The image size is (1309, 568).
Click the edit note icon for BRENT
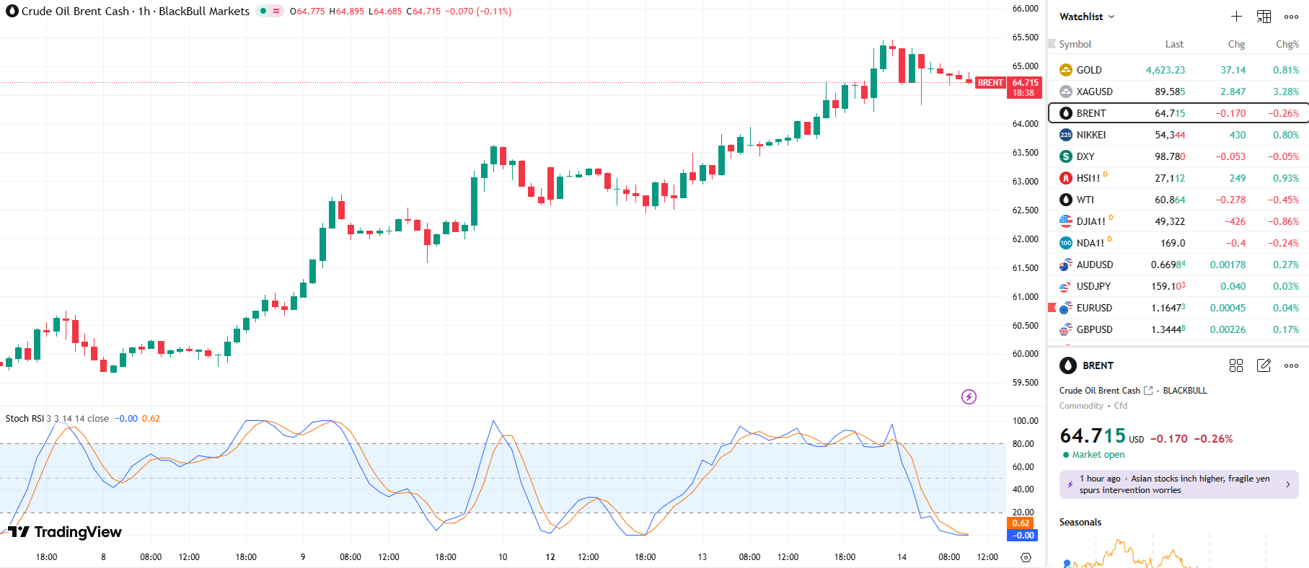pyautogui.click(x=1264, y=365)
